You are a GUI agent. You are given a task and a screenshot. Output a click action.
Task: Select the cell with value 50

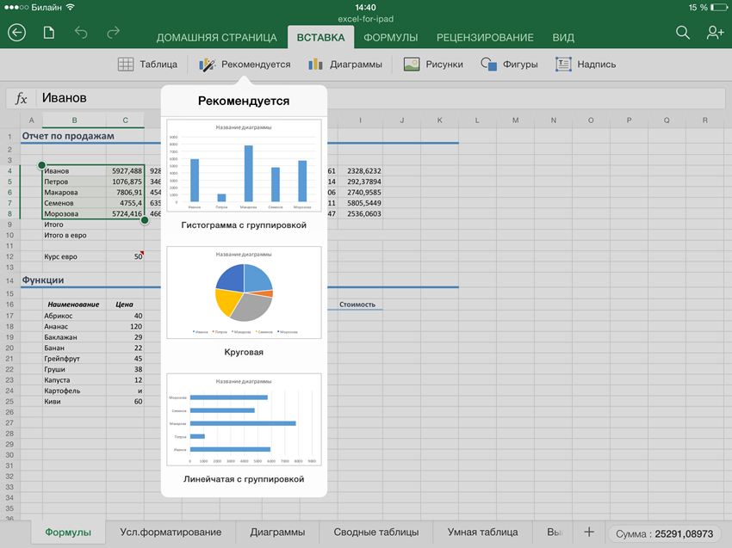[125, 257]
